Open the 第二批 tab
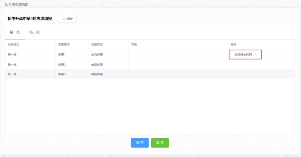Screen dimensions: 301x157 [x=35, y=32]
